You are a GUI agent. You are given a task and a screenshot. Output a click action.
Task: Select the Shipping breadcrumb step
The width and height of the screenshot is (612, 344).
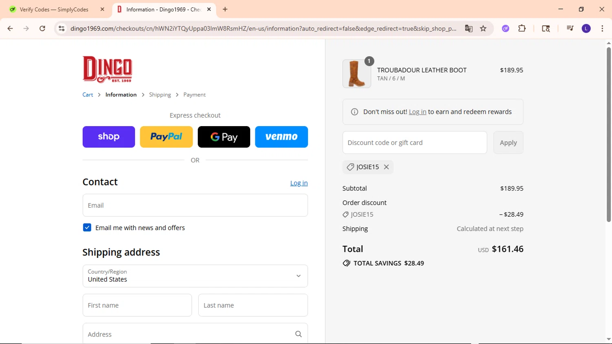(160, 95)
